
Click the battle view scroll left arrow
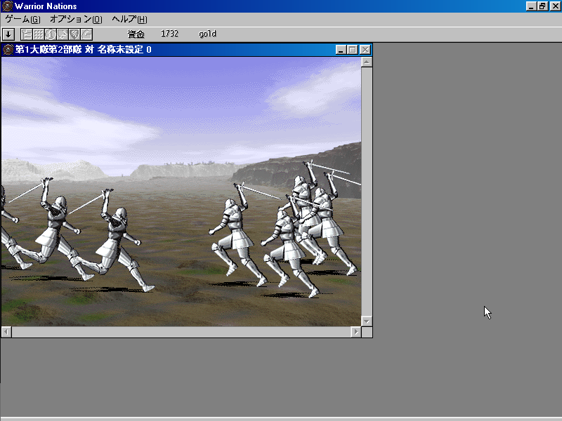[6, 332]
